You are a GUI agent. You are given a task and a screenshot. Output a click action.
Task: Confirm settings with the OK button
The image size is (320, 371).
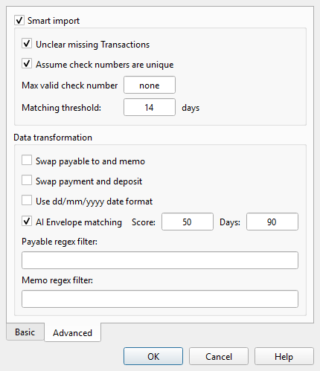[x=153, y=356]
